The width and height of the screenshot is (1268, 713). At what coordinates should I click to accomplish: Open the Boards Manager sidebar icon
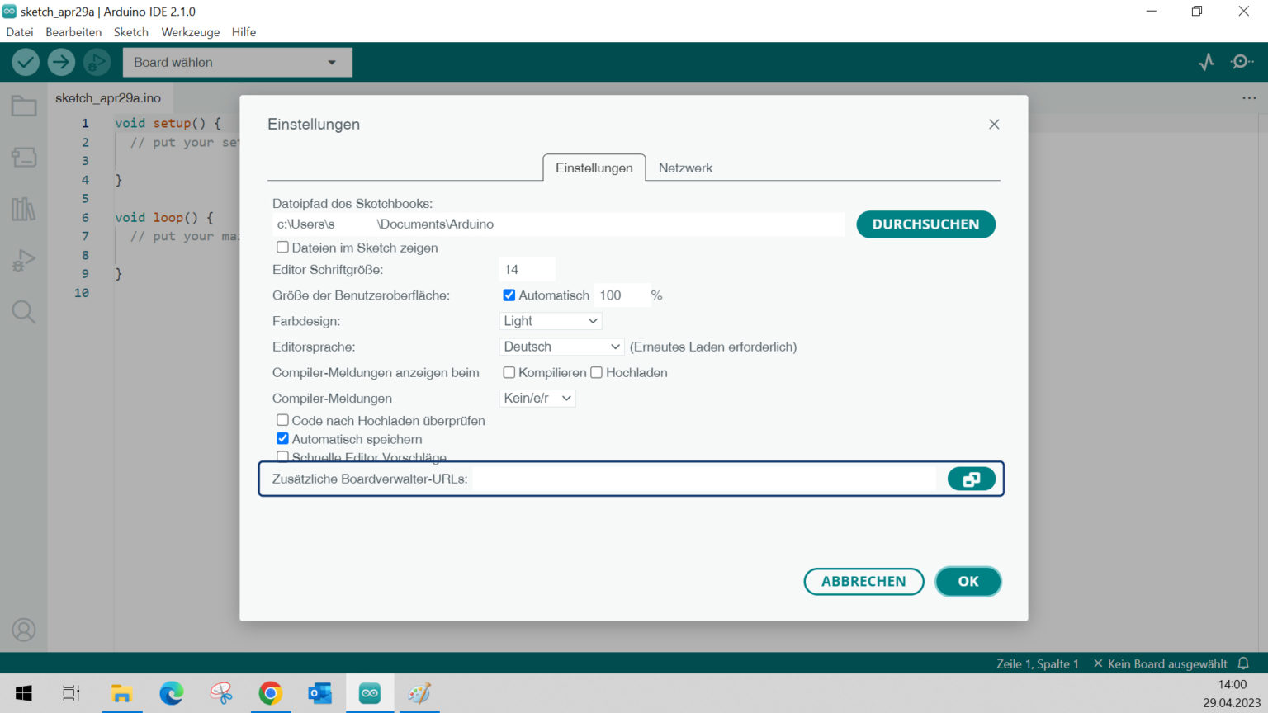tap(24, 158)
